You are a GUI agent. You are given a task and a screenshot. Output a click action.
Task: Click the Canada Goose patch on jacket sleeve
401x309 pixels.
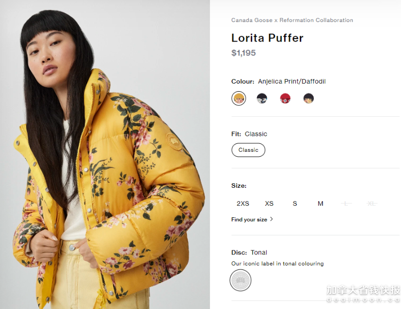pos(174,141)
